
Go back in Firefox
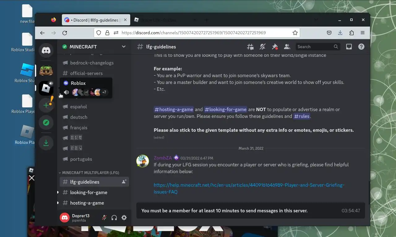(42, 33)
